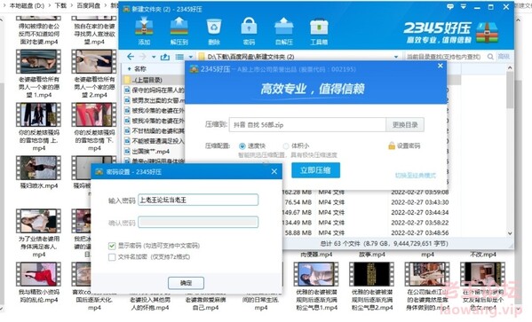The height and width of the screenshot is (322, 532).
Task: Click the date 2022-02-27 03:43:30
Action: click(420, 202)
